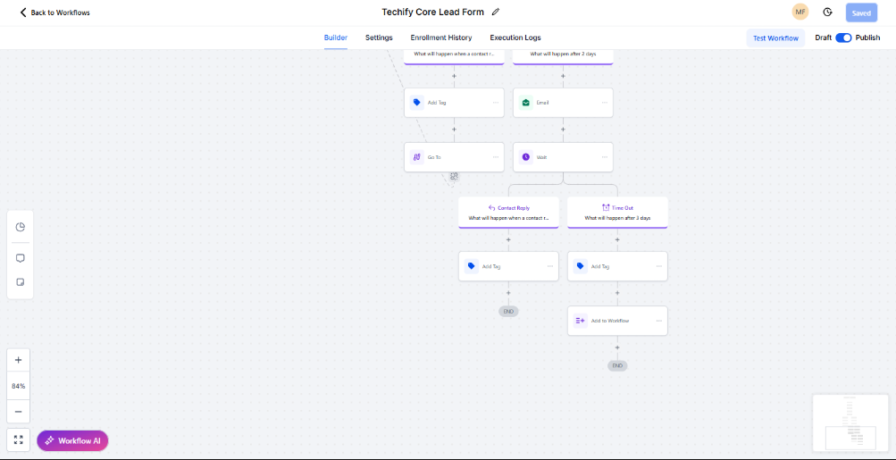Select the Time Out 3 days branch card
896x460 pixels.
point(617,213)
